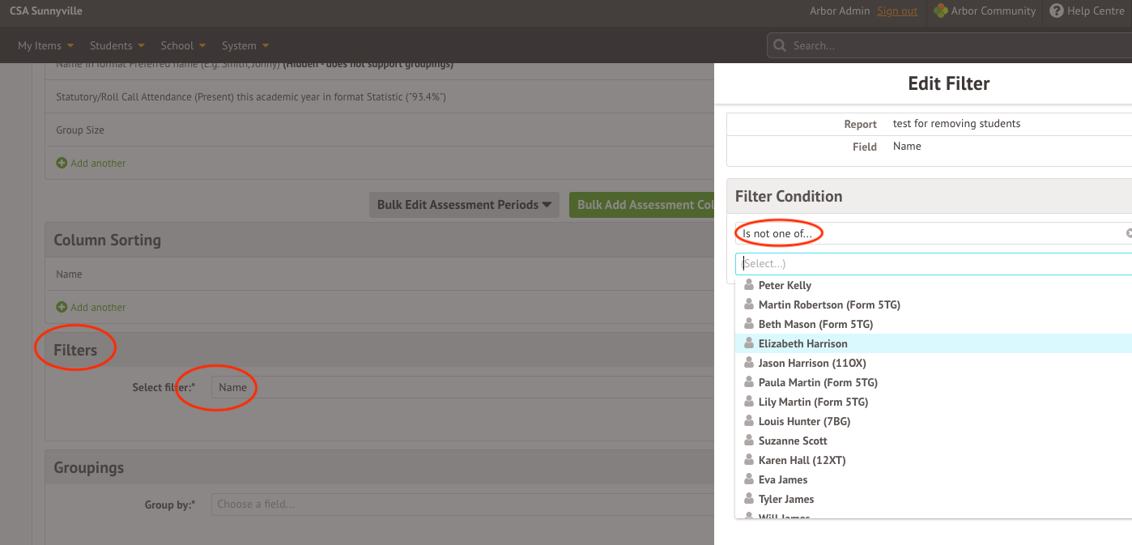Open the Students menu
This screenshot has width=1132, height=545.
[x=117, y=46]
